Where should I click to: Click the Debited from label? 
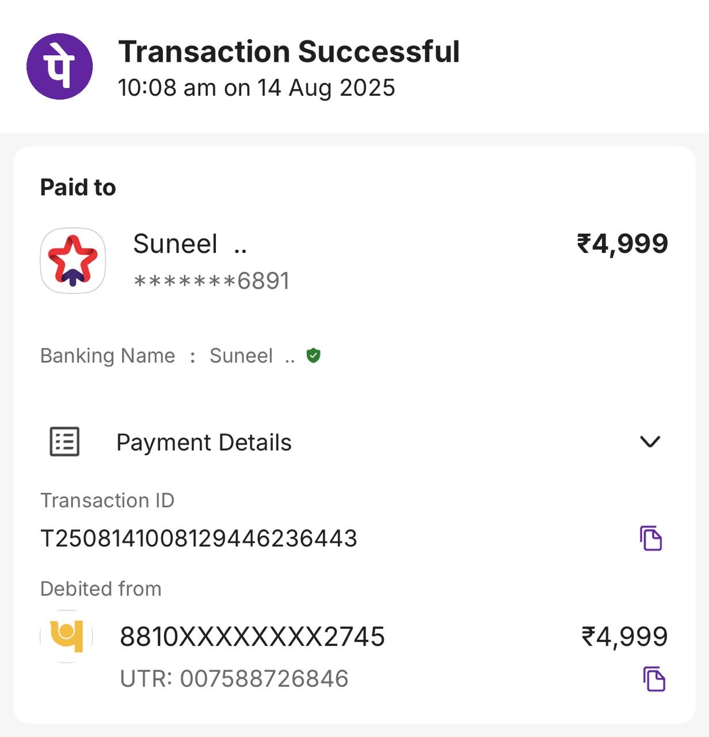[101, 589]
